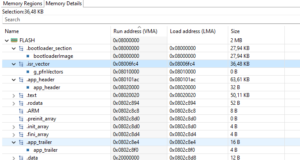Expand the .text section
This screenshot has width=300, height=160.
pyautogui.click(x=13, y=96)
